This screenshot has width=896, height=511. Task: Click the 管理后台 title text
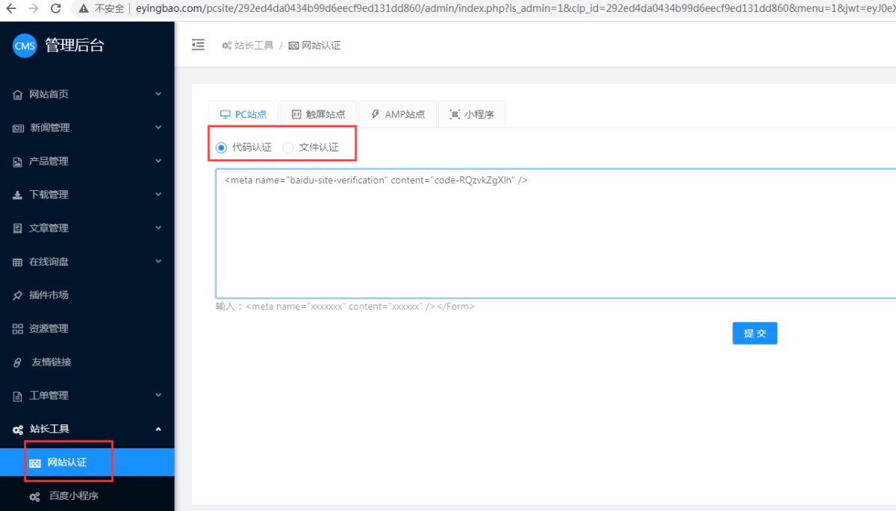75,46
